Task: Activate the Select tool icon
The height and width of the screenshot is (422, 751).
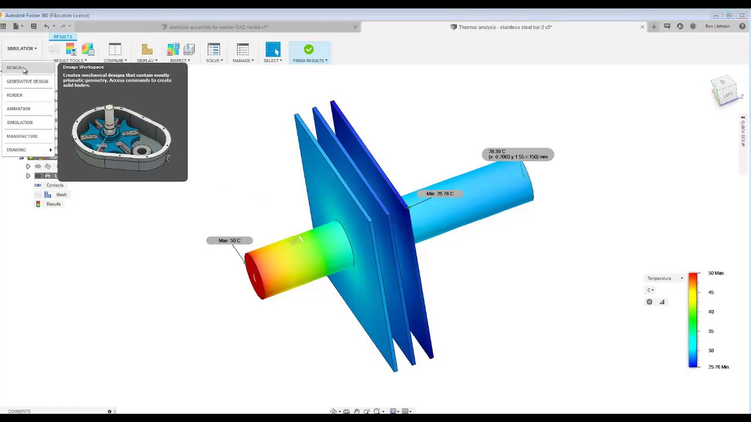Action: (x=273, y=49)
